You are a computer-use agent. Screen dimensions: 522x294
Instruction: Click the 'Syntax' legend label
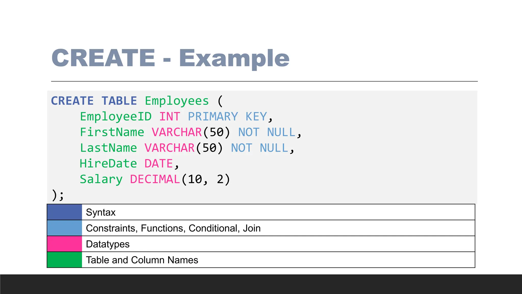pos(101,212)
